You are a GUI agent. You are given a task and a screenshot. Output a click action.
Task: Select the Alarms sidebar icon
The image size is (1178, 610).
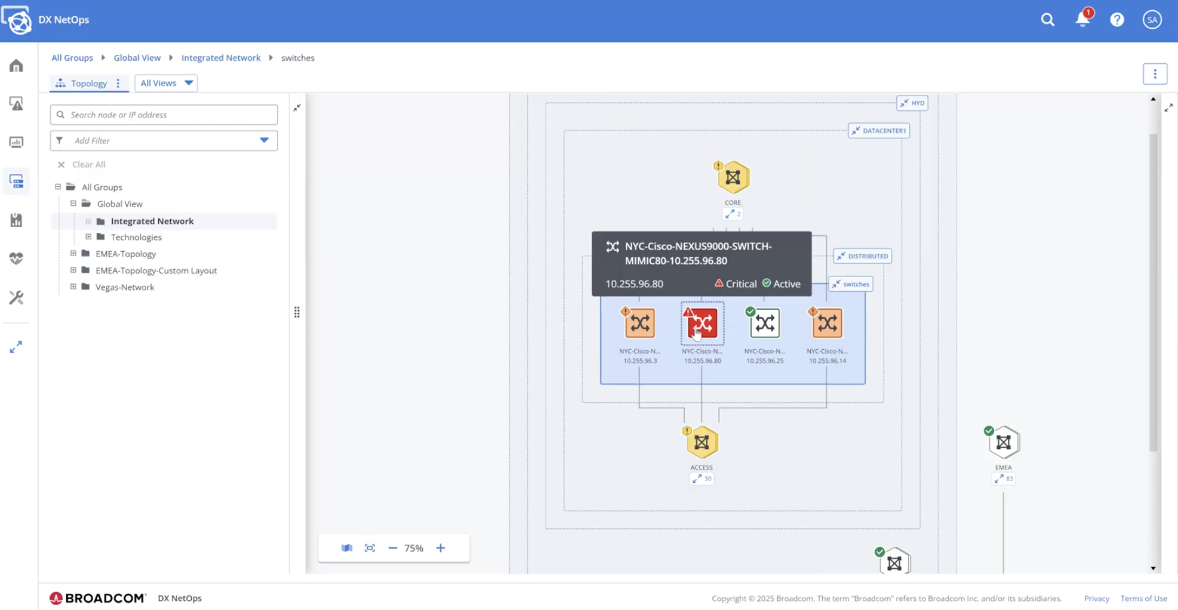click(16, 104)
